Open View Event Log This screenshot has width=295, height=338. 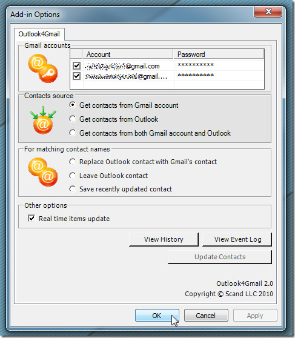point(237,239)
